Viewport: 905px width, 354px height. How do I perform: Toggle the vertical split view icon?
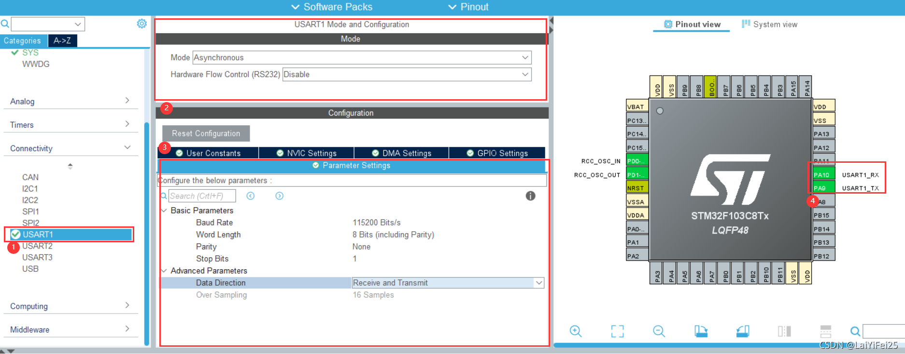point(784,331)
